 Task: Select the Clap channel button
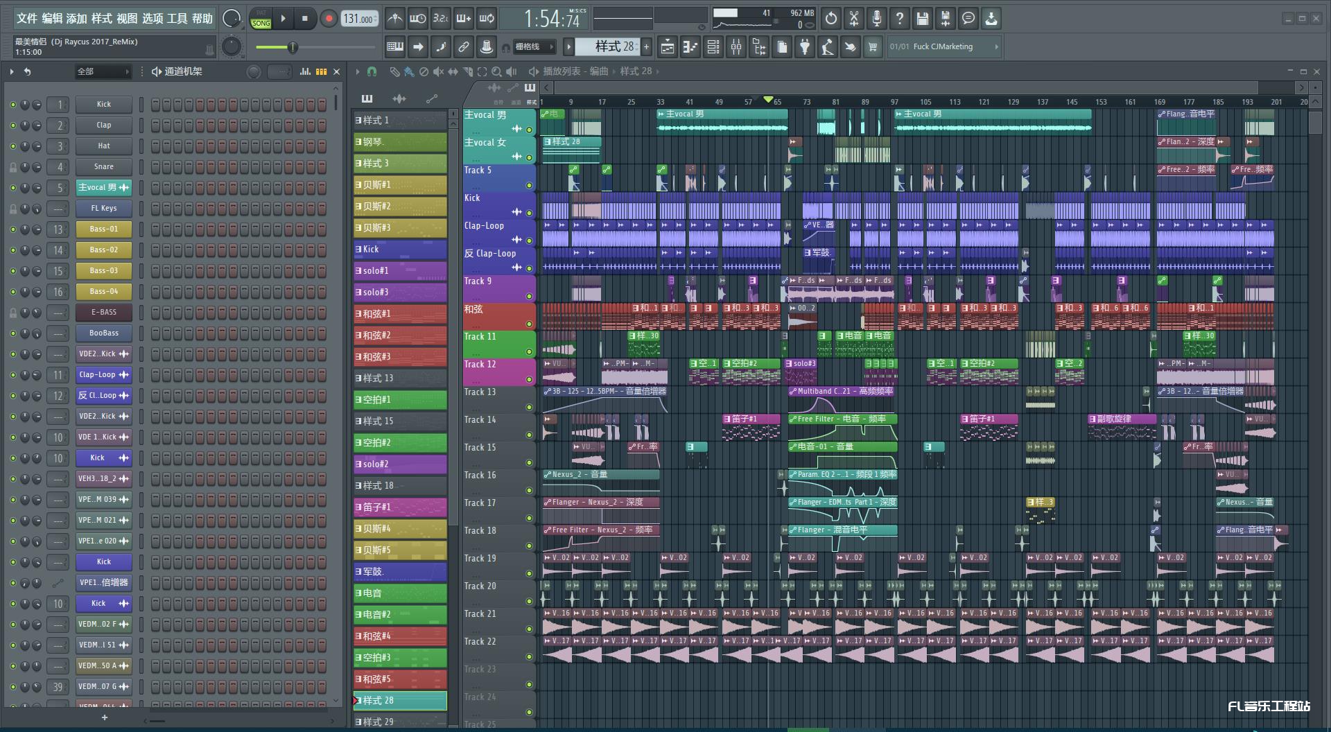[103, 125]
